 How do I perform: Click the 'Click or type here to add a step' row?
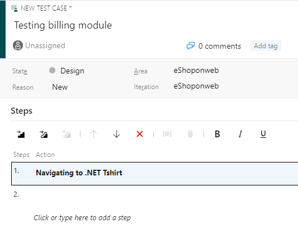pyautogui.click(x=82, y=218)
